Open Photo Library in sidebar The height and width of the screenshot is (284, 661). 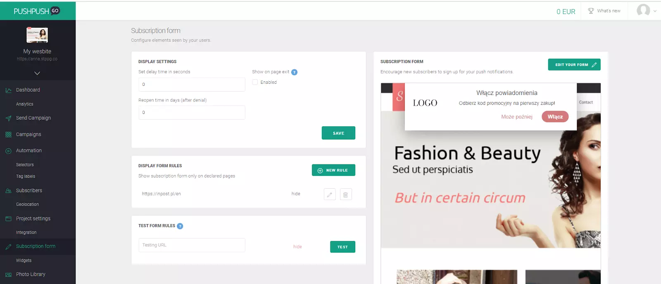coord(31,274)
